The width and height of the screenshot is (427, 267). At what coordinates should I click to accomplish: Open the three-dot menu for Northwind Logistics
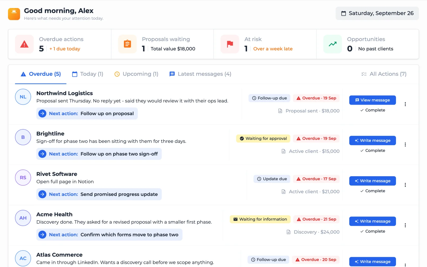(405, 104)
